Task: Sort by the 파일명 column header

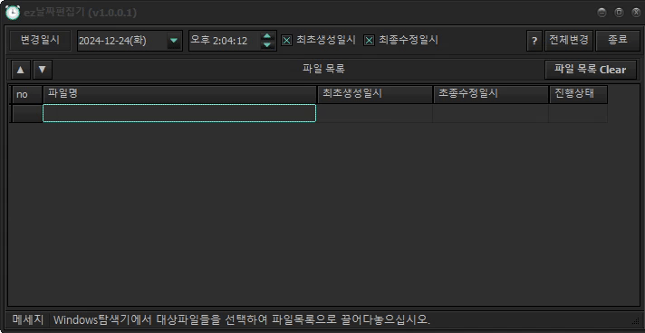Action: point(179,94)
